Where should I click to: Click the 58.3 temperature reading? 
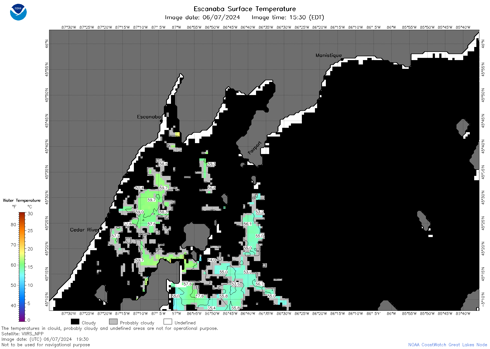click(164, 212)
